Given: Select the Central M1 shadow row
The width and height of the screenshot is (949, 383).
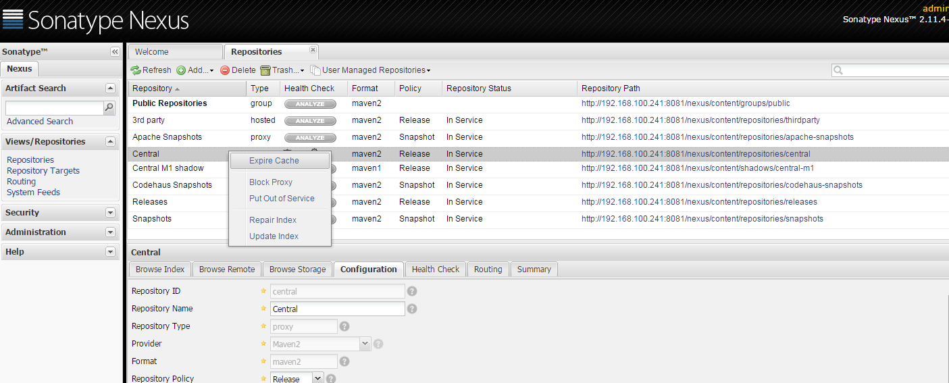Looking at the screenshot, I should pyautogui.click(x=538, y=168).
